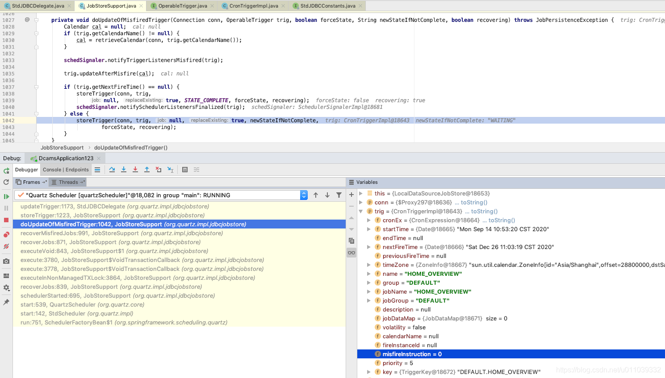
Task: Expand the startTime field node
Action: point(369,229)
